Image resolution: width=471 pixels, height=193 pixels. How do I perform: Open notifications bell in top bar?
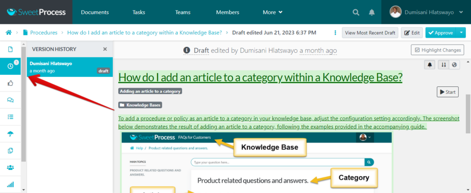(372, 12)
